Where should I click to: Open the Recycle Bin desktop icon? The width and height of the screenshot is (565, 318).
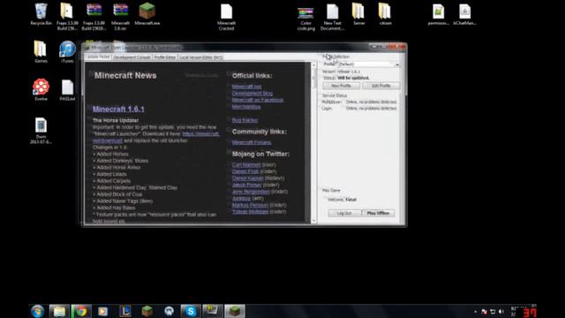pyautogui.click(x=41, y=14)
